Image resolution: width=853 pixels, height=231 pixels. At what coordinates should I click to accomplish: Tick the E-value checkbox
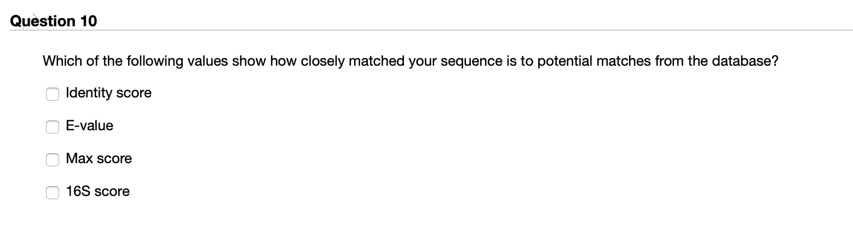coord(52,127)
